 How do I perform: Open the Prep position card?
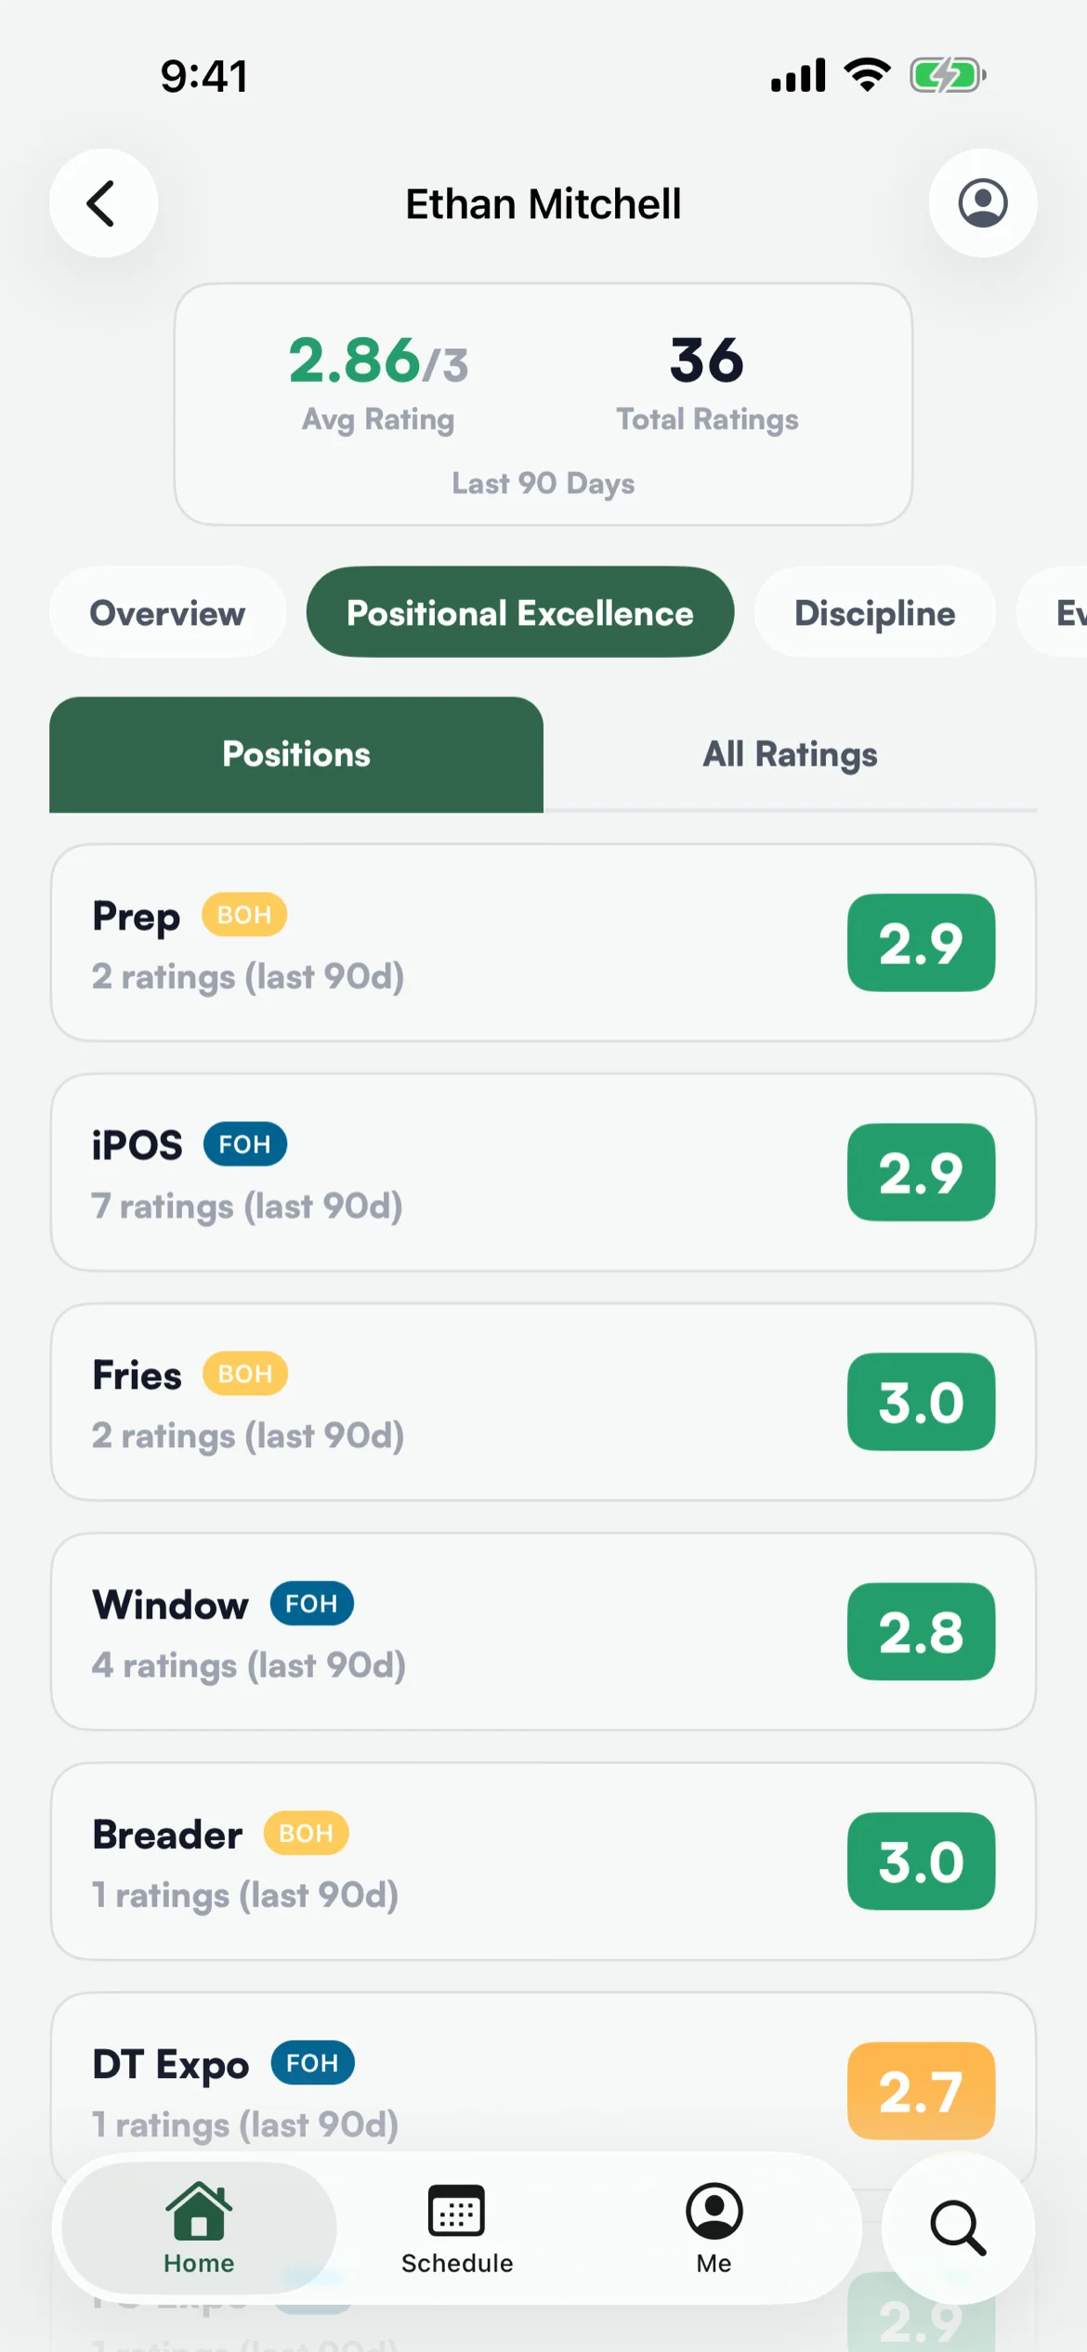543,943
